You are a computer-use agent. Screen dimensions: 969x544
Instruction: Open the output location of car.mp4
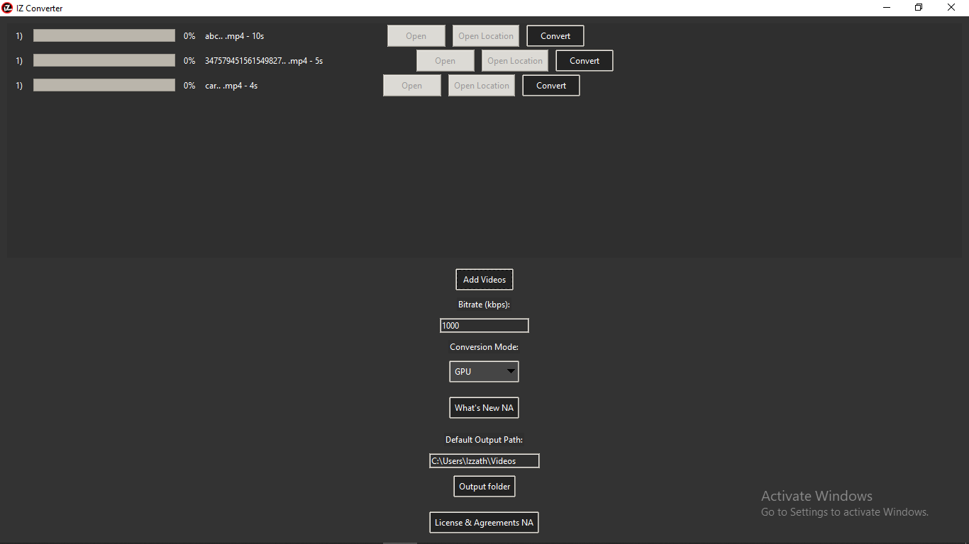click(481, 85)
